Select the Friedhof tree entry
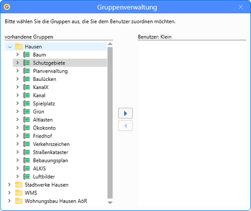 [42, 136]
